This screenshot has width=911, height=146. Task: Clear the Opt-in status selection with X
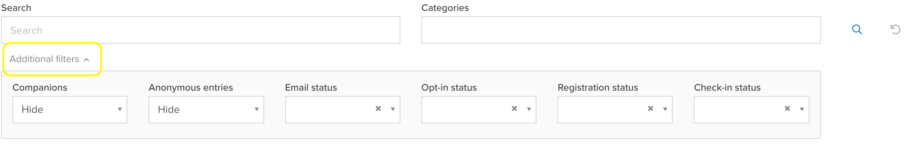point(514,109)
